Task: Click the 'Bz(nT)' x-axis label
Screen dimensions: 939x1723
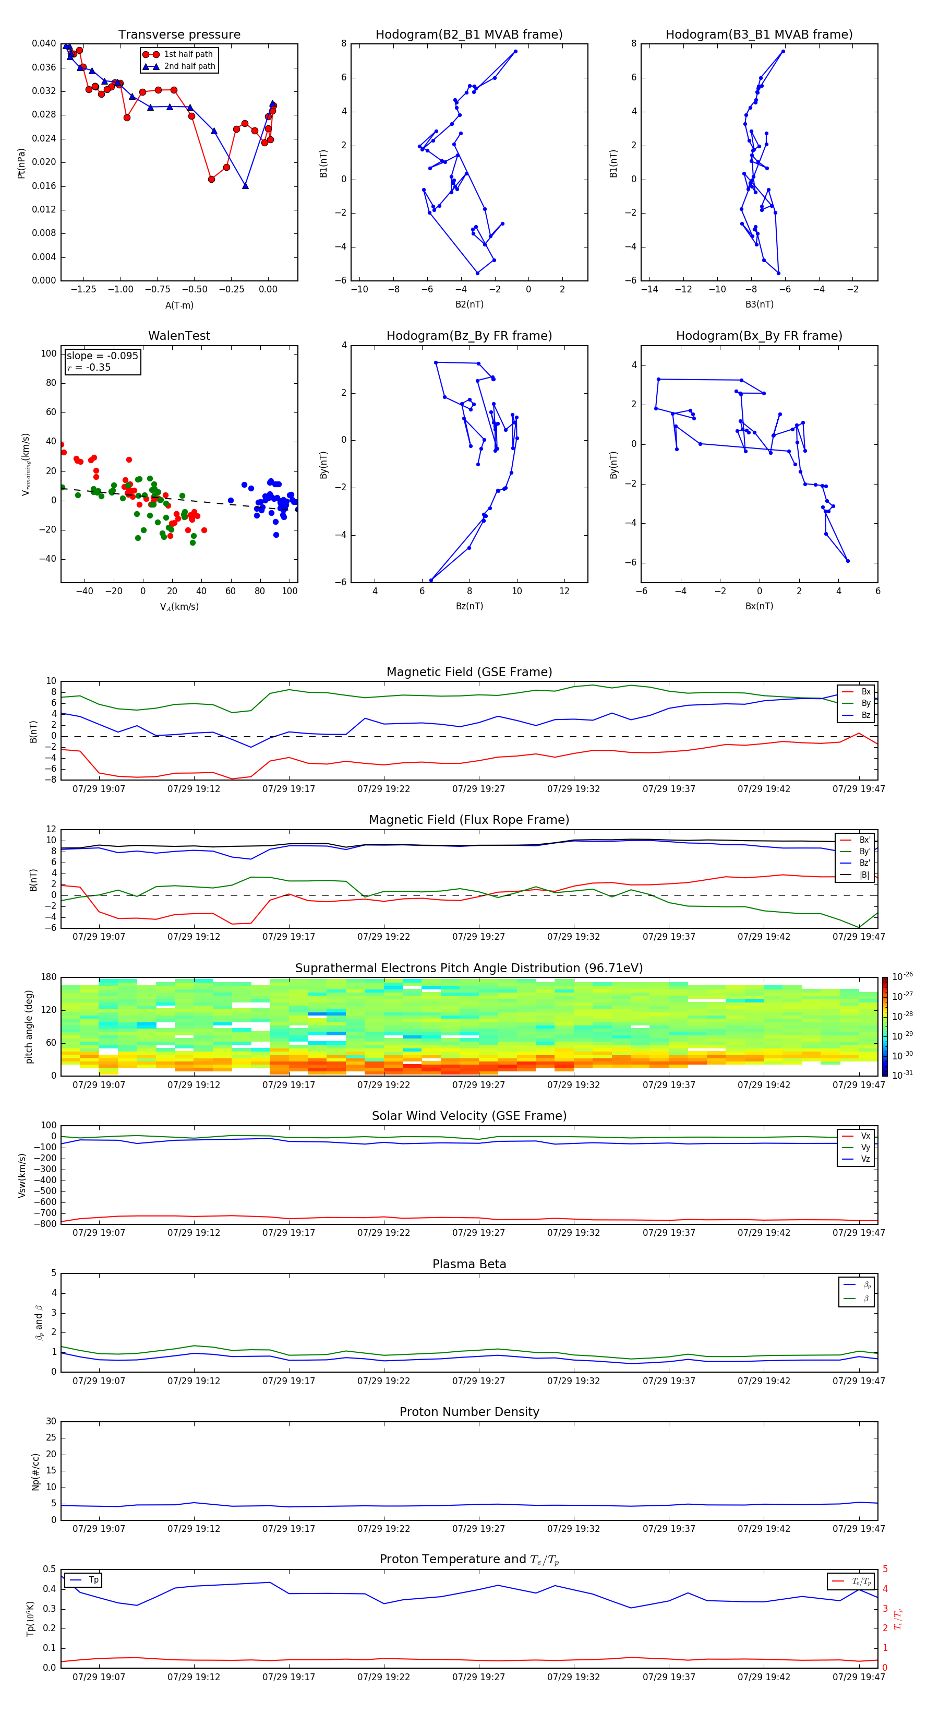Action: (469, 606)
